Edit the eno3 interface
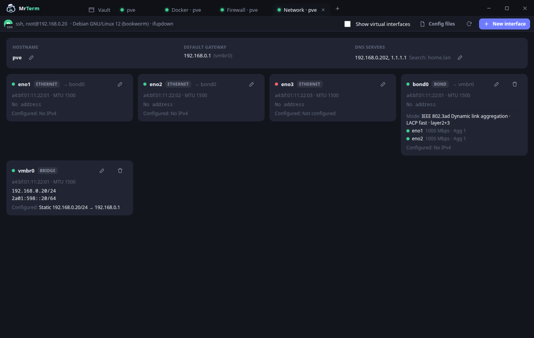This screenshot has width=534, height=338. pyautogui.click(x=383, y=84)
